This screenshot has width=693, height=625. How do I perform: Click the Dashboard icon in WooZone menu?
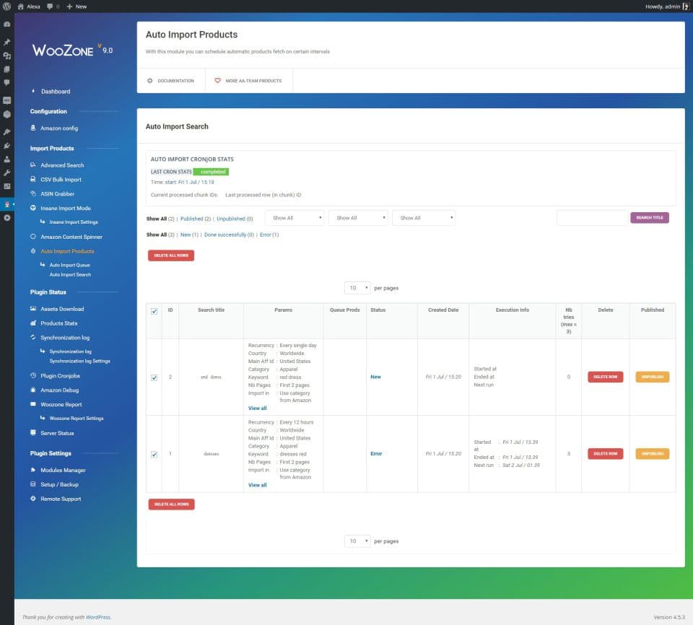(33, 91)
